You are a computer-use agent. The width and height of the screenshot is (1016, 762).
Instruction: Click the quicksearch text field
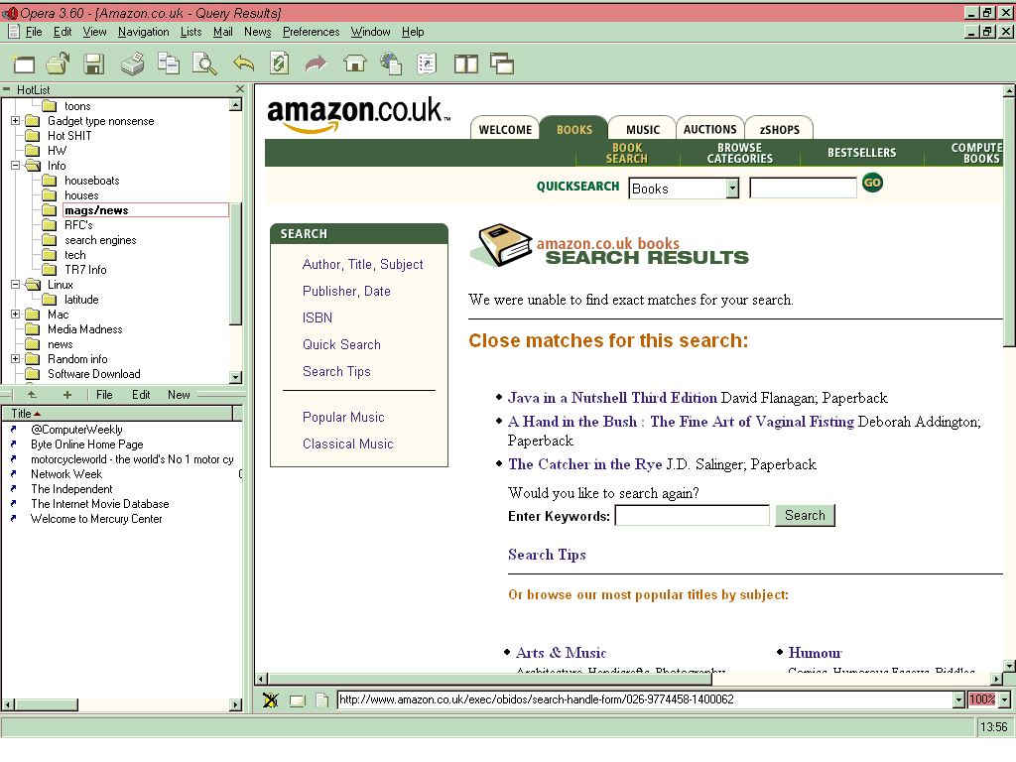pos(803,188)
